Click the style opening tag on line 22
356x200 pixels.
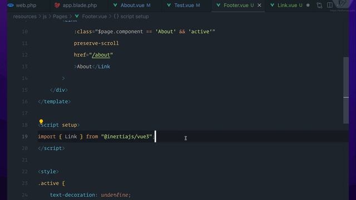tap(48, 172)
